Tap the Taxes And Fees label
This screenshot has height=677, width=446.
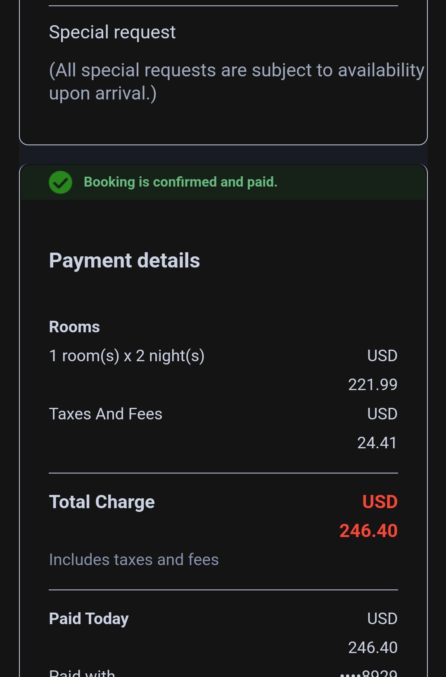(106, 414)
